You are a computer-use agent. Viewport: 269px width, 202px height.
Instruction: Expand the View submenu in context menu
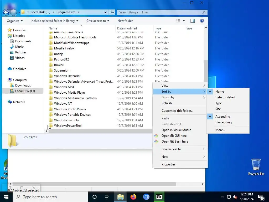[180, 85]
